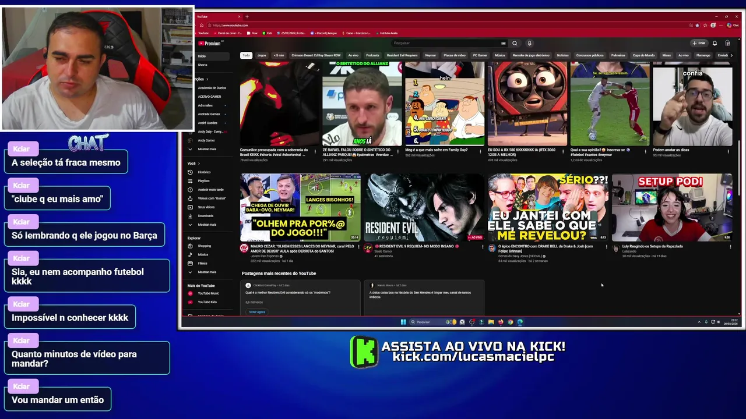Screen dimensions: 746x419
Task: Open Academia de Duelos subscription
Action: (x=212, y=88)
